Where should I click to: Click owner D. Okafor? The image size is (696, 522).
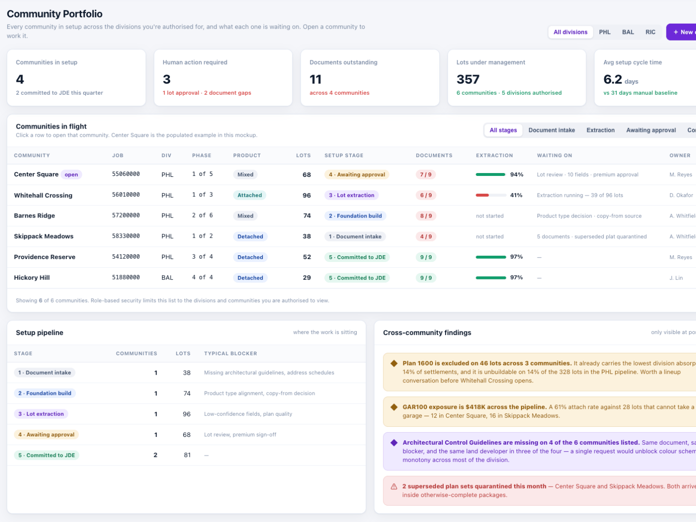point(681,195)
